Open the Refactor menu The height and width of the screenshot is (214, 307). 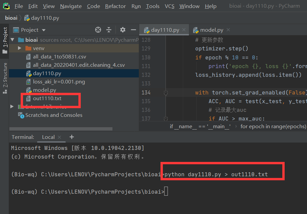coord(115,6)
